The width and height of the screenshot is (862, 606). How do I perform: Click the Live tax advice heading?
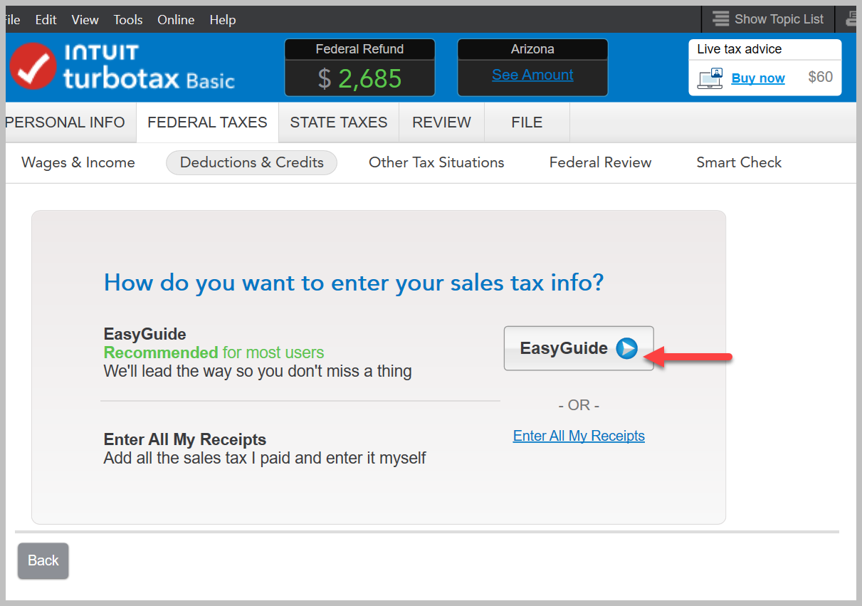coord(740,49)
